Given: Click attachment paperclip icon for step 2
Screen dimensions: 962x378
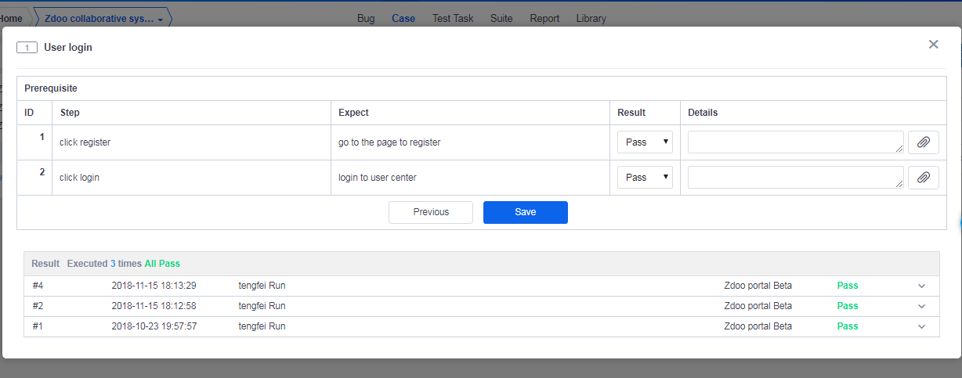Looking at the screenshot, I should (x=923, y=178).
